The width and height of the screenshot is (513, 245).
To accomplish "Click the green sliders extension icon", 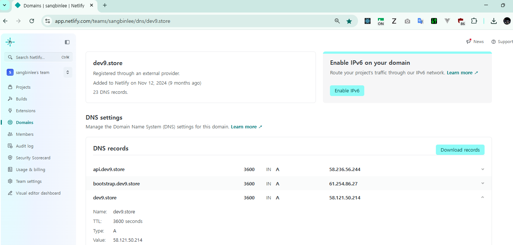I will 434,21.
